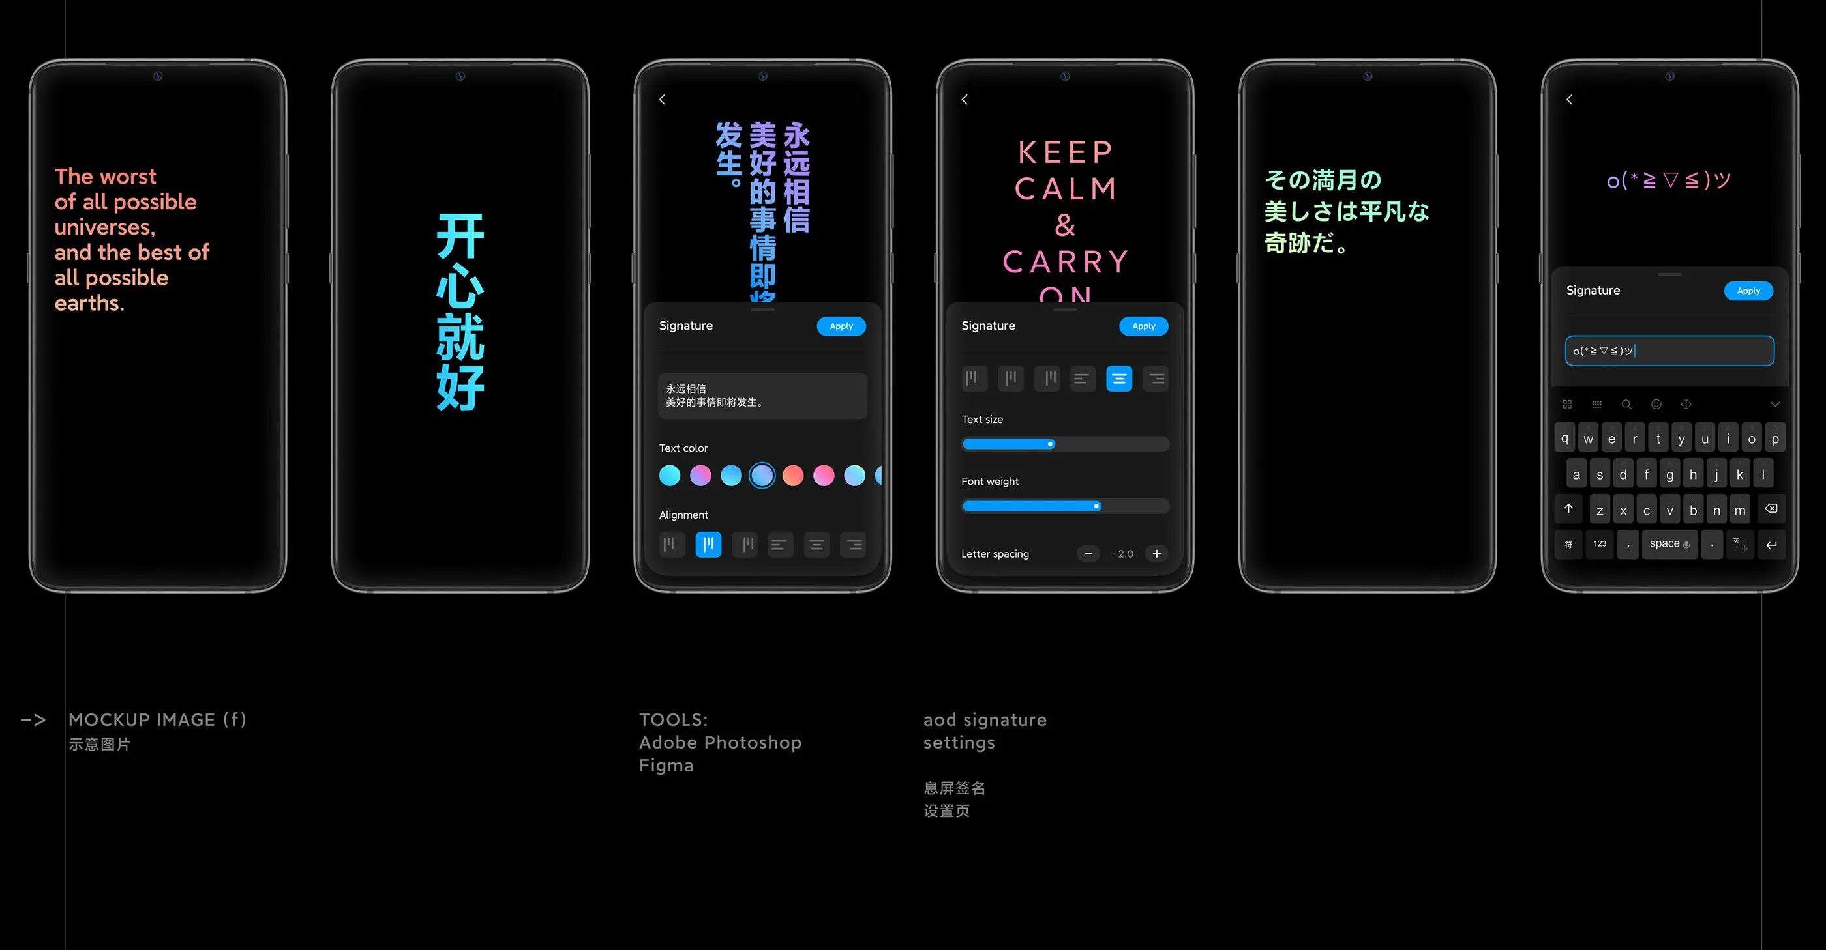Click the Apply button on fourth screen
This screenshot has height=950, width=1826.
point(1143,324)
